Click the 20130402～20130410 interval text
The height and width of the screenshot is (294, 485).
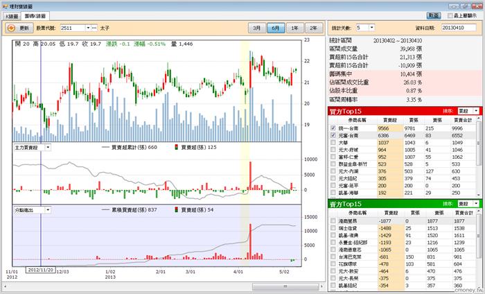coord(398,40)
